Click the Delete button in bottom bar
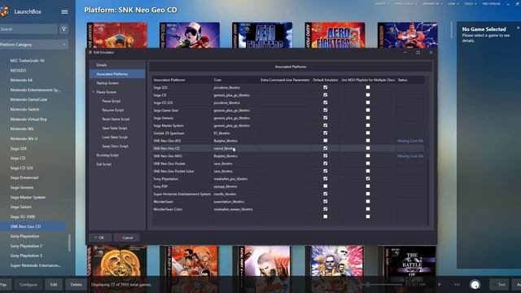Screen dimensions: 521x293 pyautogui.click(x=76, y=285)
